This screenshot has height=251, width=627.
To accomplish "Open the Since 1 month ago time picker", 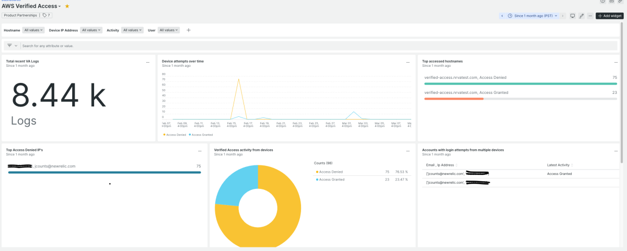I will [533, 16].
